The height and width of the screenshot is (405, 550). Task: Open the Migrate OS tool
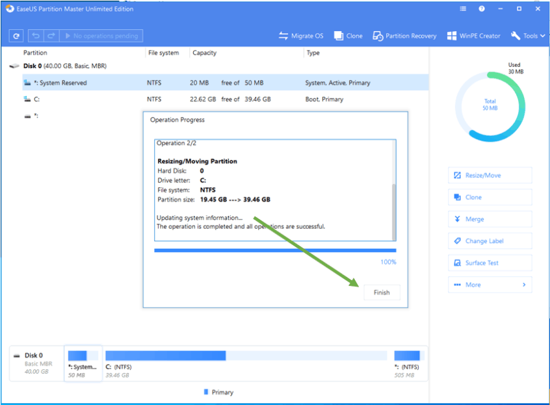pyautogui.click(x=300, y=36)
